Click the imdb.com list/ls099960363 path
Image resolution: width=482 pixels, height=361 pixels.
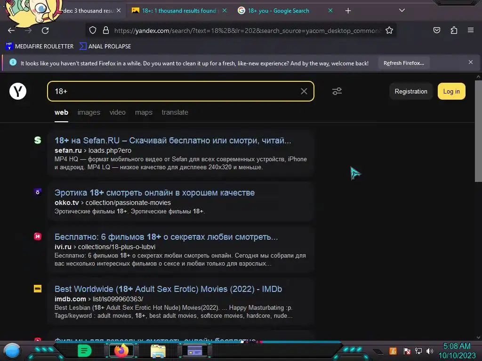click(118, 299)
